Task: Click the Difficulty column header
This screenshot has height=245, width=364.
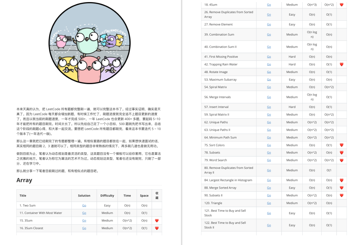Action: [x=107, y=196]
